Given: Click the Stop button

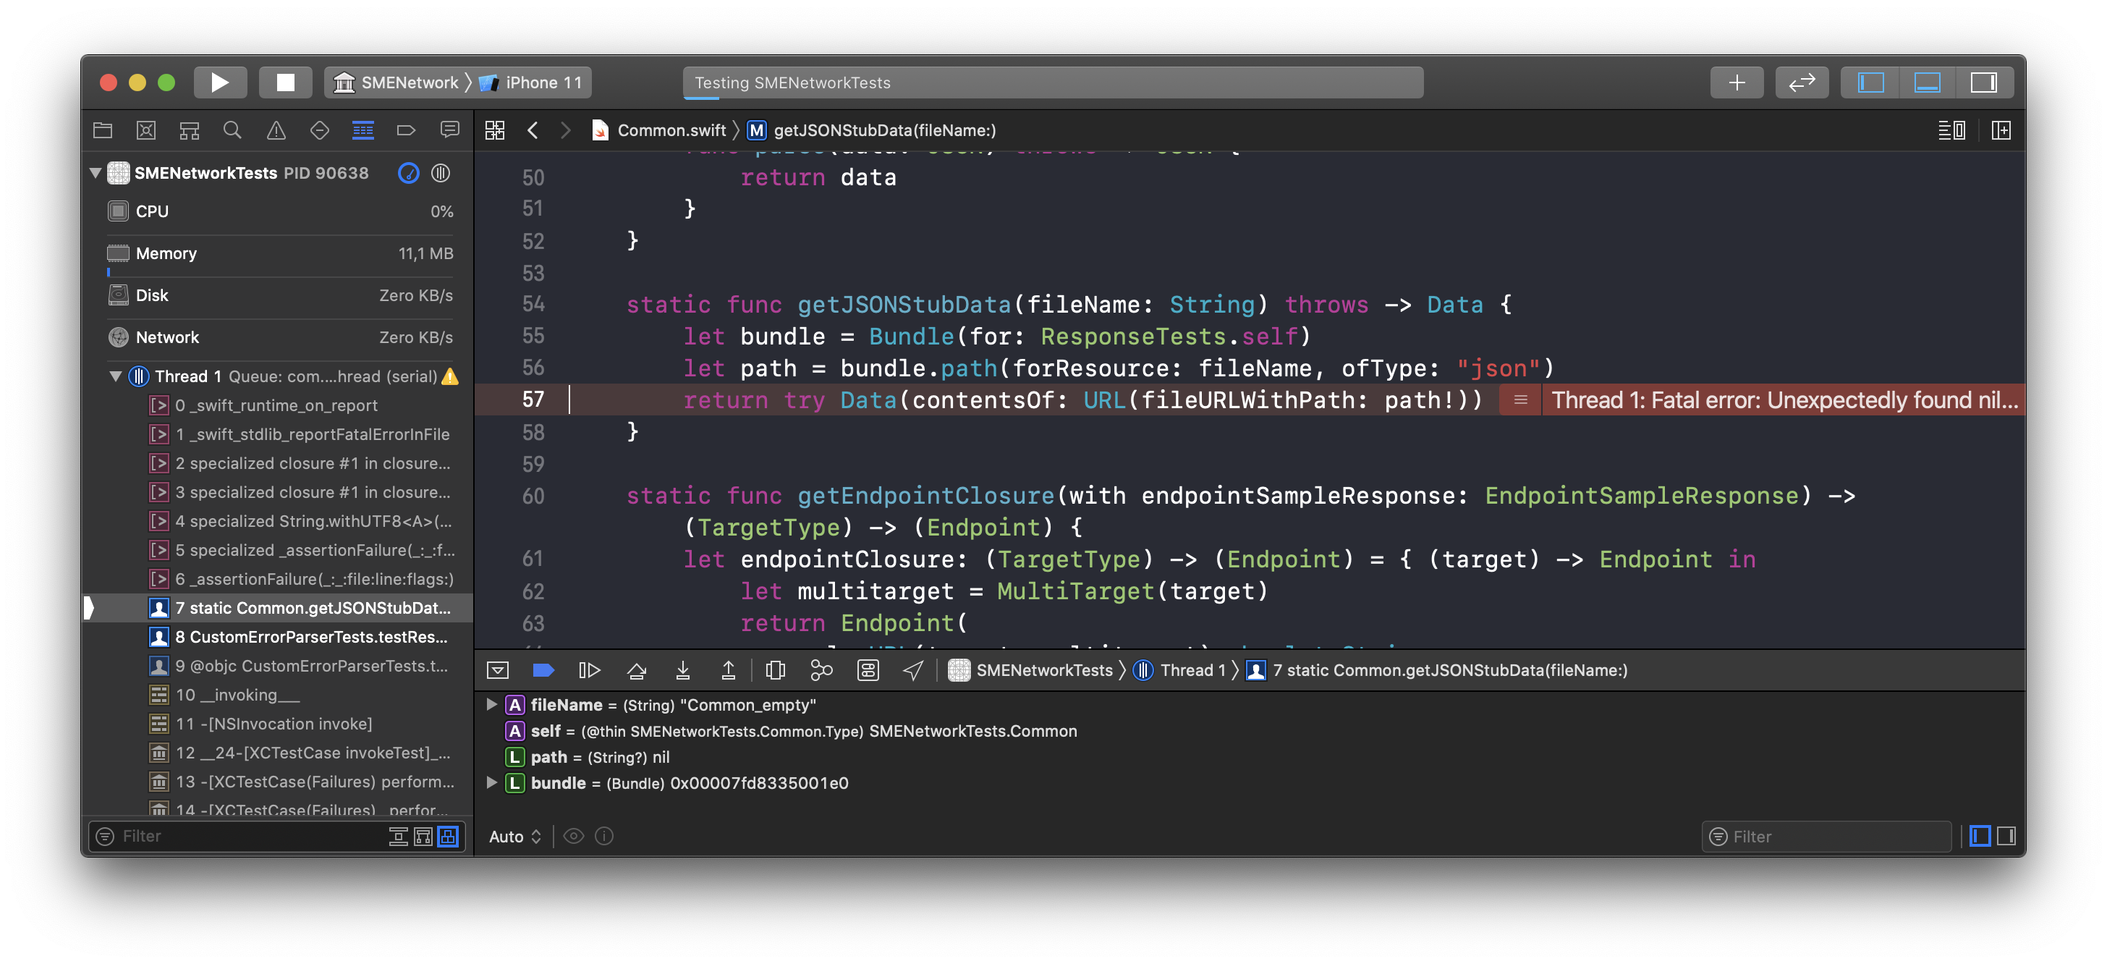Looking at the screenshot, I should (286, 83).
